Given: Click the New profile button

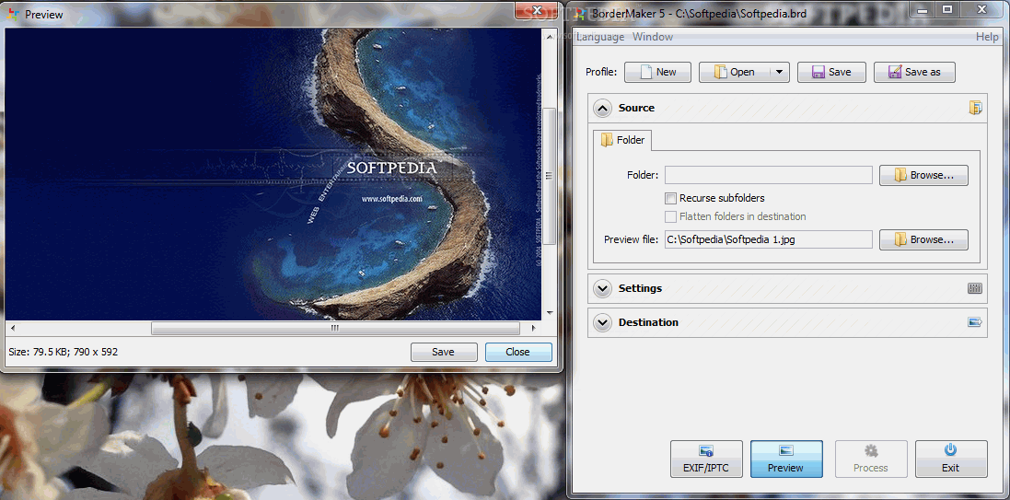Looking at the screenshot, I should point(657,72).
